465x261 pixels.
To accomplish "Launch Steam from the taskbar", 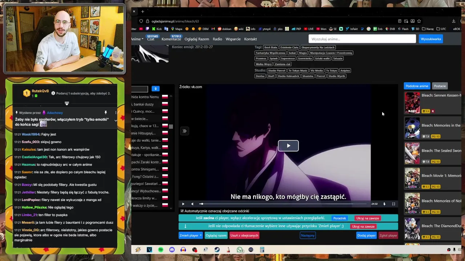I will 217,250.
